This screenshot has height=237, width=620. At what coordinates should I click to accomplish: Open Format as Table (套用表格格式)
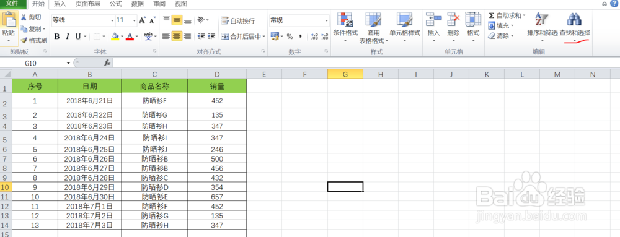(x=373, y=28)
